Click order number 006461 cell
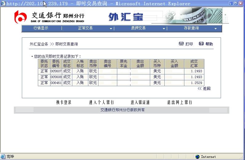The height and width of the screenshot is (160, 245). coord(56,83)
